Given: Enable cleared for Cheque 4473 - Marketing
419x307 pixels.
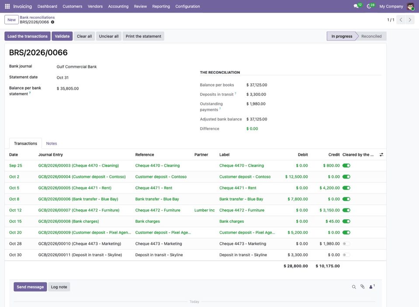Looking at the screenshot, I should (x=346, y=244).
